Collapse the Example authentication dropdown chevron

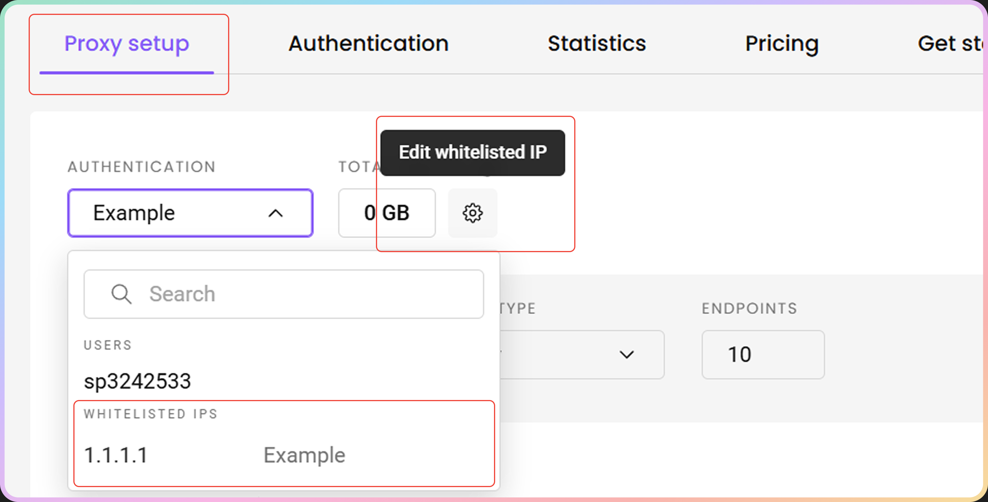(275, 213)
